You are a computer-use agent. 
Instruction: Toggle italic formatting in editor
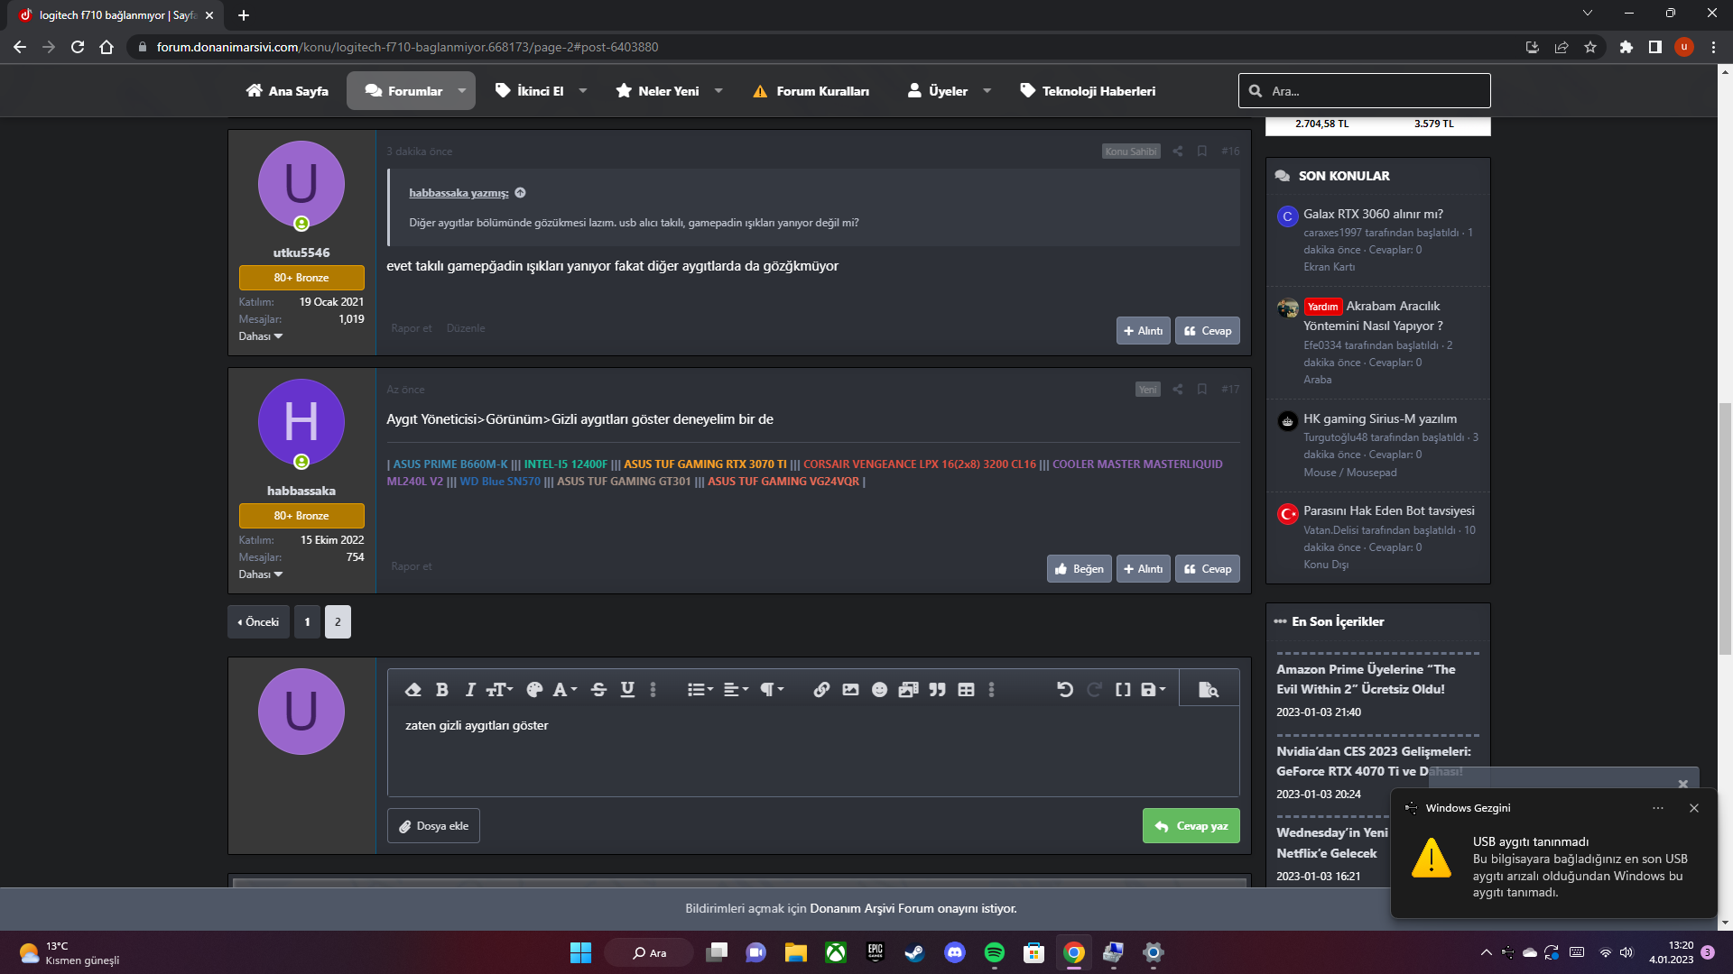point(469,690)
